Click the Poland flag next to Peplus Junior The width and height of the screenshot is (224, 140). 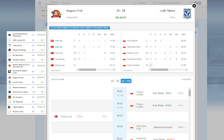124,53
